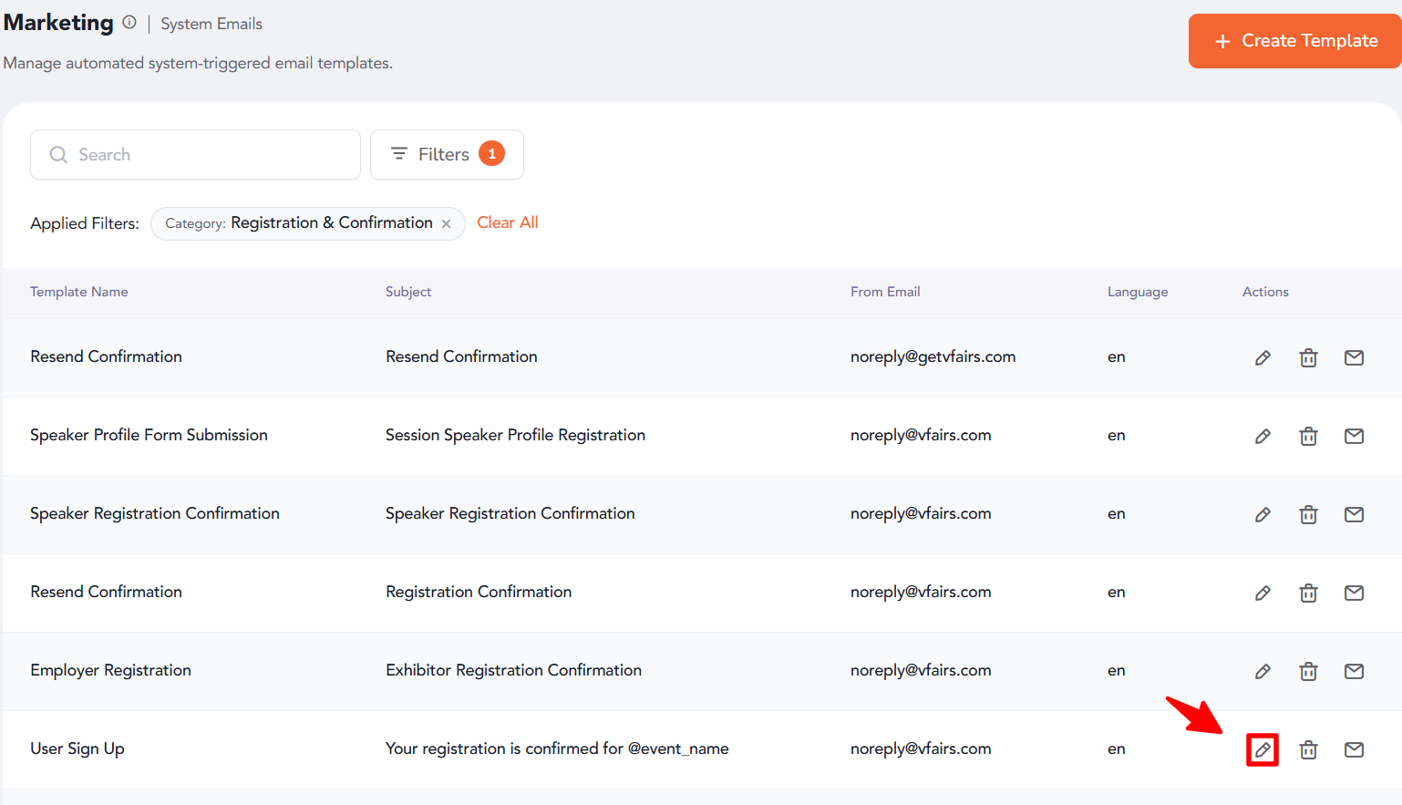
Task: Remove the Registration & Confirmation filter chip
Action: pyautogui.click(x=446, y=223)
